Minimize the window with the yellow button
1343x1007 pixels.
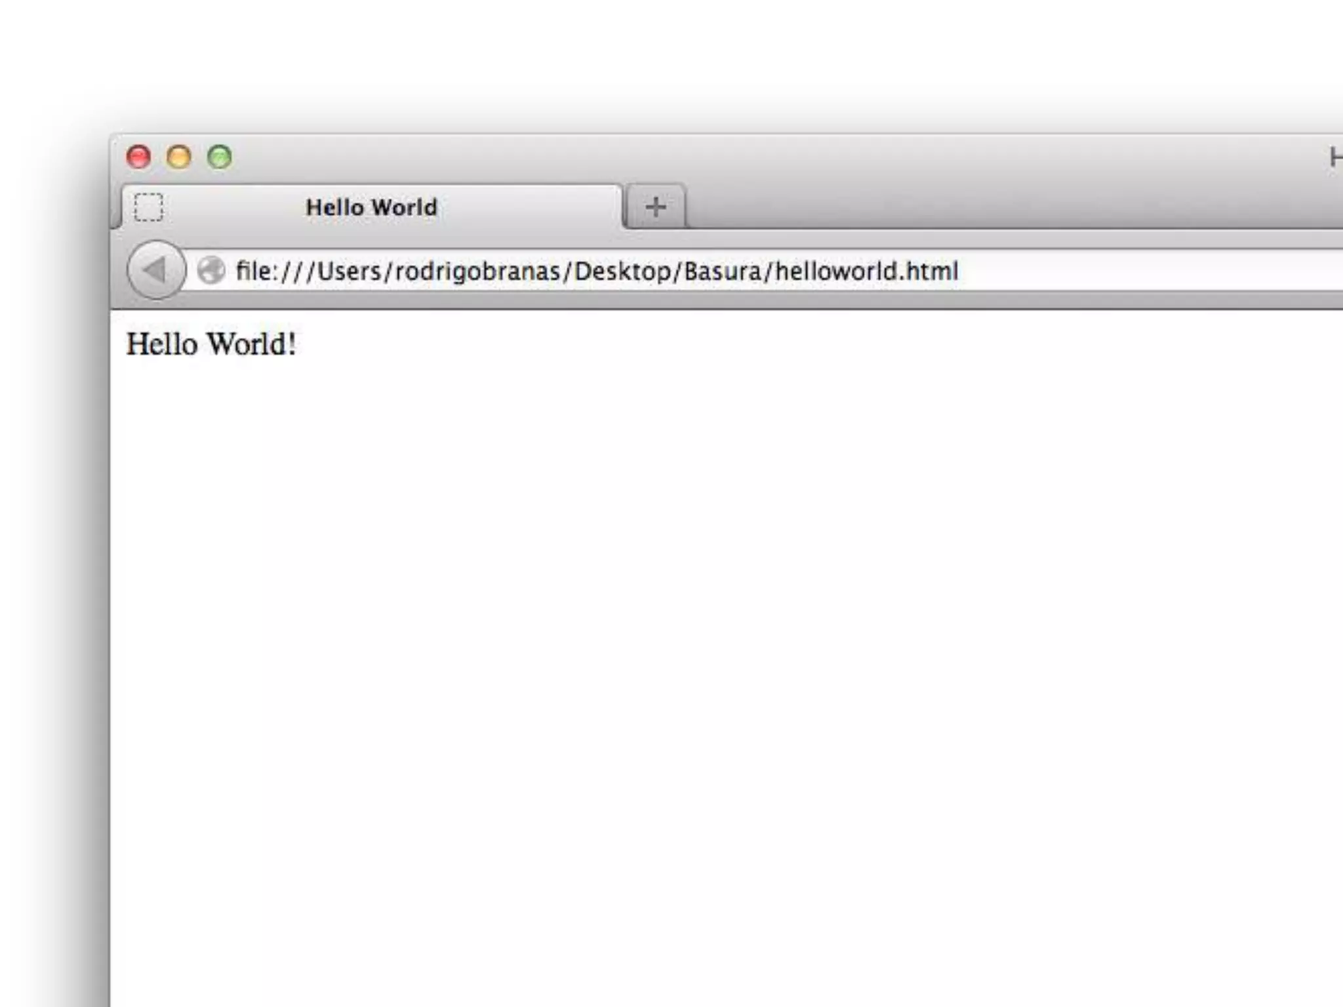(179, 157)
